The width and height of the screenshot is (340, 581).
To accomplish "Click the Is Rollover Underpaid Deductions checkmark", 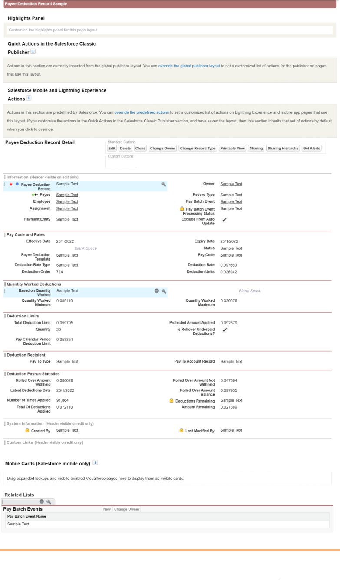I will (x=224, y=330).
